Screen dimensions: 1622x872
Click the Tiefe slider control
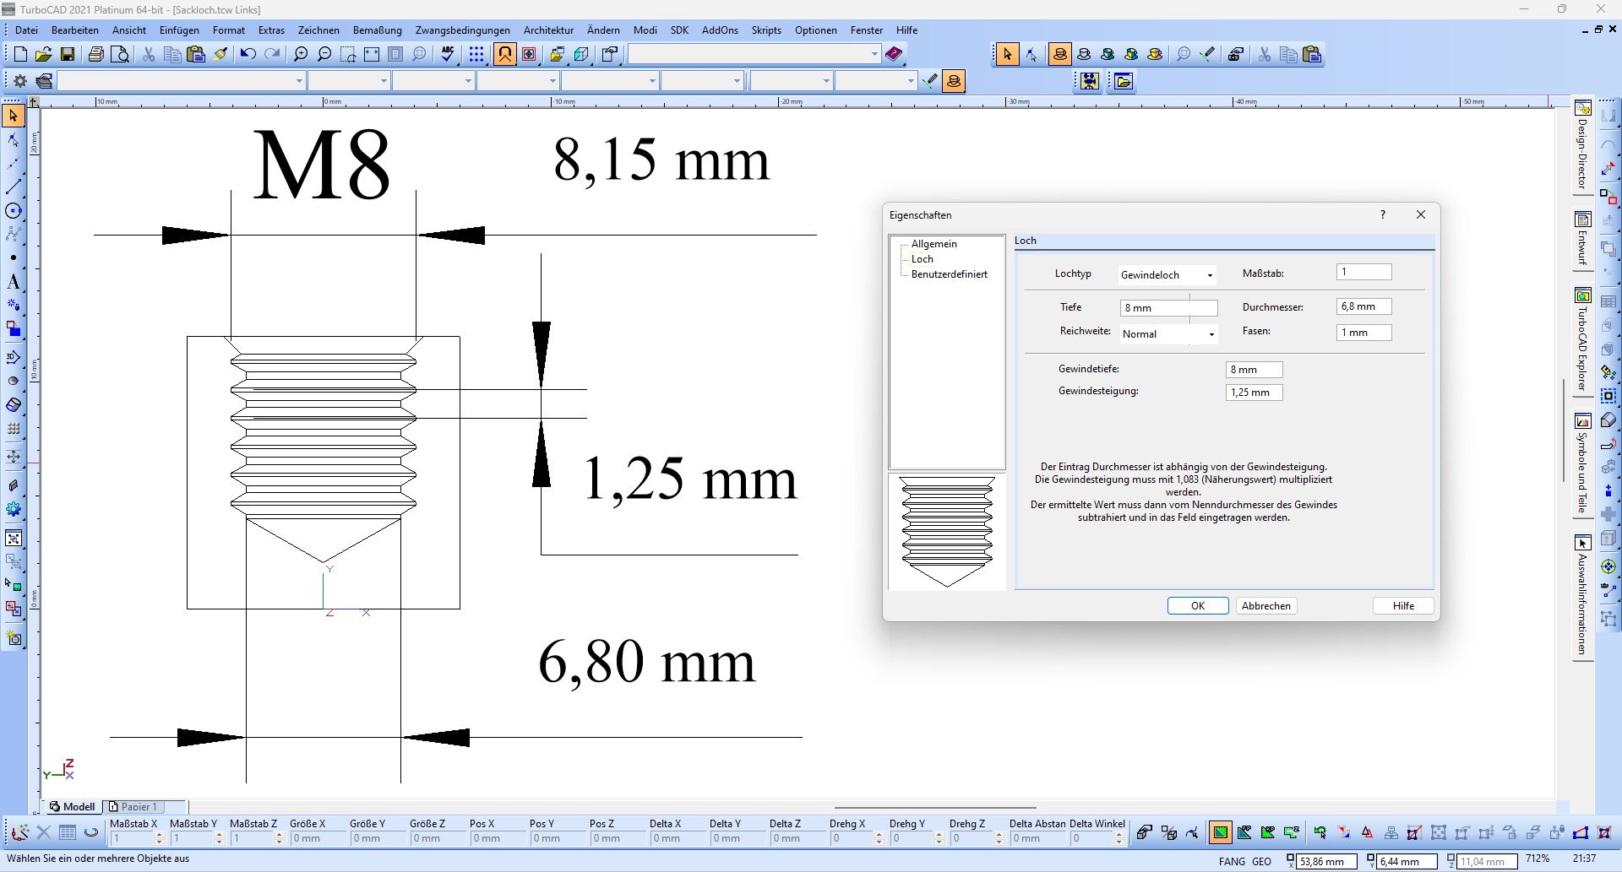1189,308
